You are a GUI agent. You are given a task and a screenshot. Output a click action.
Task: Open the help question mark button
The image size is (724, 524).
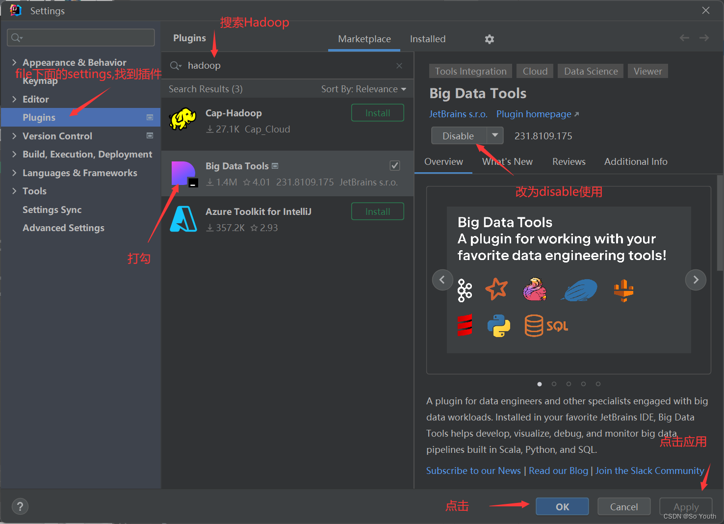20,506
